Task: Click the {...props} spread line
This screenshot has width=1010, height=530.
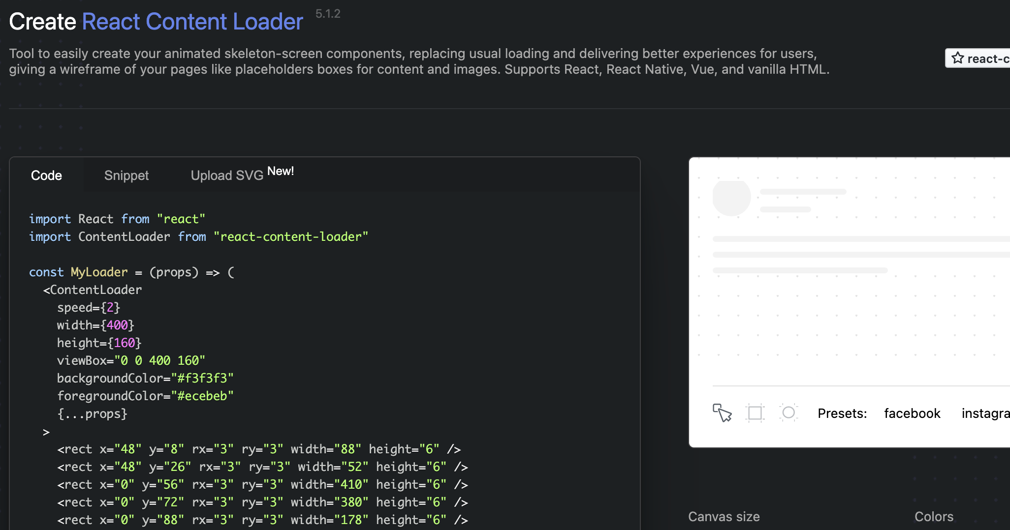Action: pyautogui.click(x=92, y=413)
